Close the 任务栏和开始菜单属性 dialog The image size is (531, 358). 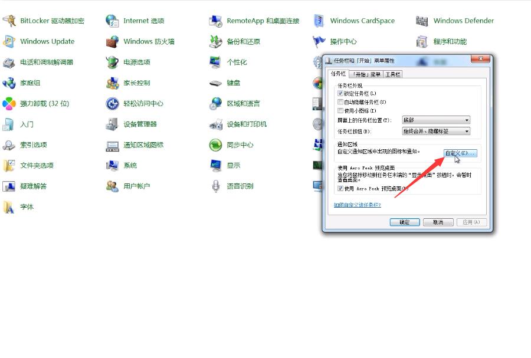[x=480, y=59]
